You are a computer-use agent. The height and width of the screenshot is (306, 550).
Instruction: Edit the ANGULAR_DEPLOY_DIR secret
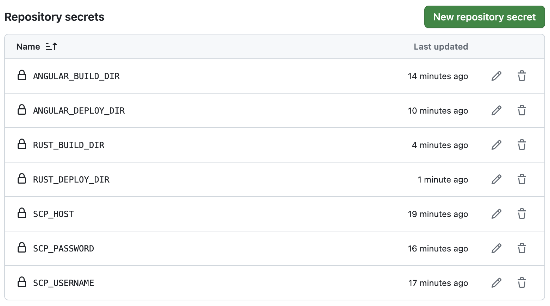point(496,110)
